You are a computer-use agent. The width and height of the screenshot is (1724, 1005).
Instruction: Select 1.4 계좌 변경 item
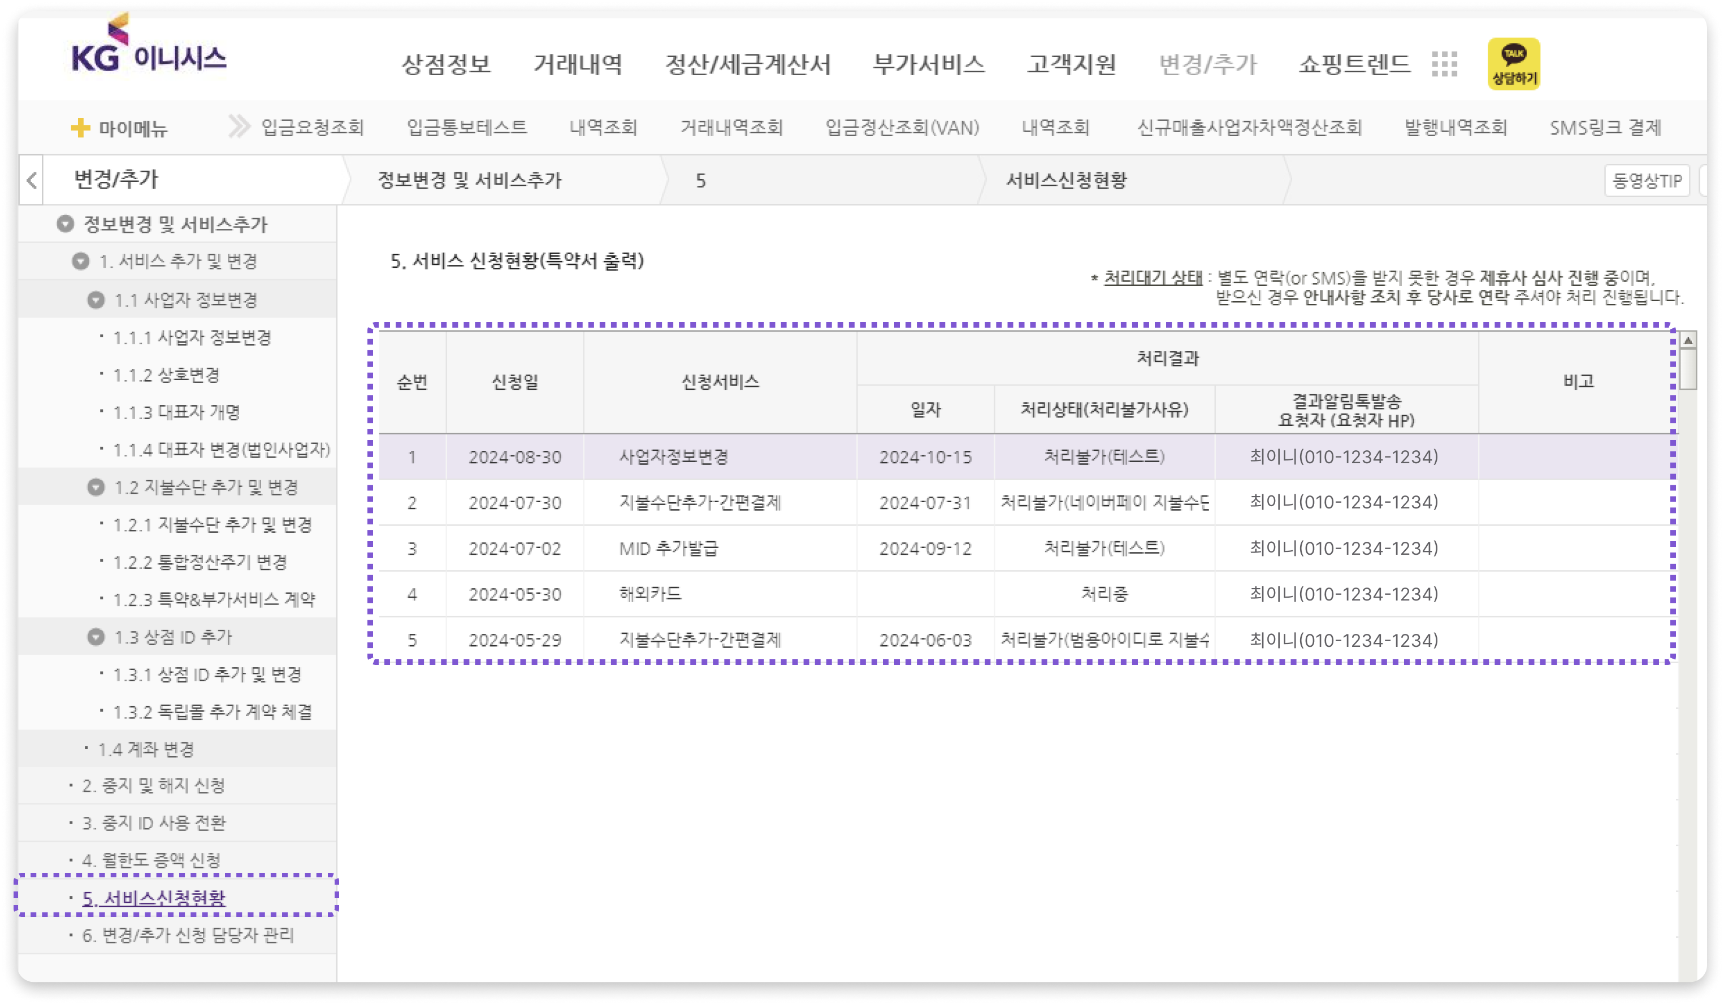tap(146, 749)
